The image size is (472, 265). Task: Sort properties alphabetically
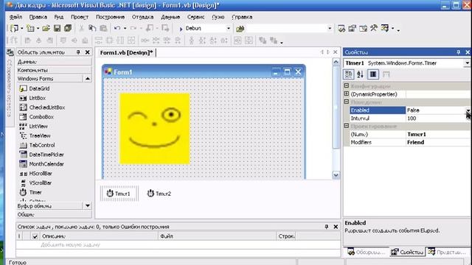pos(360,74)
